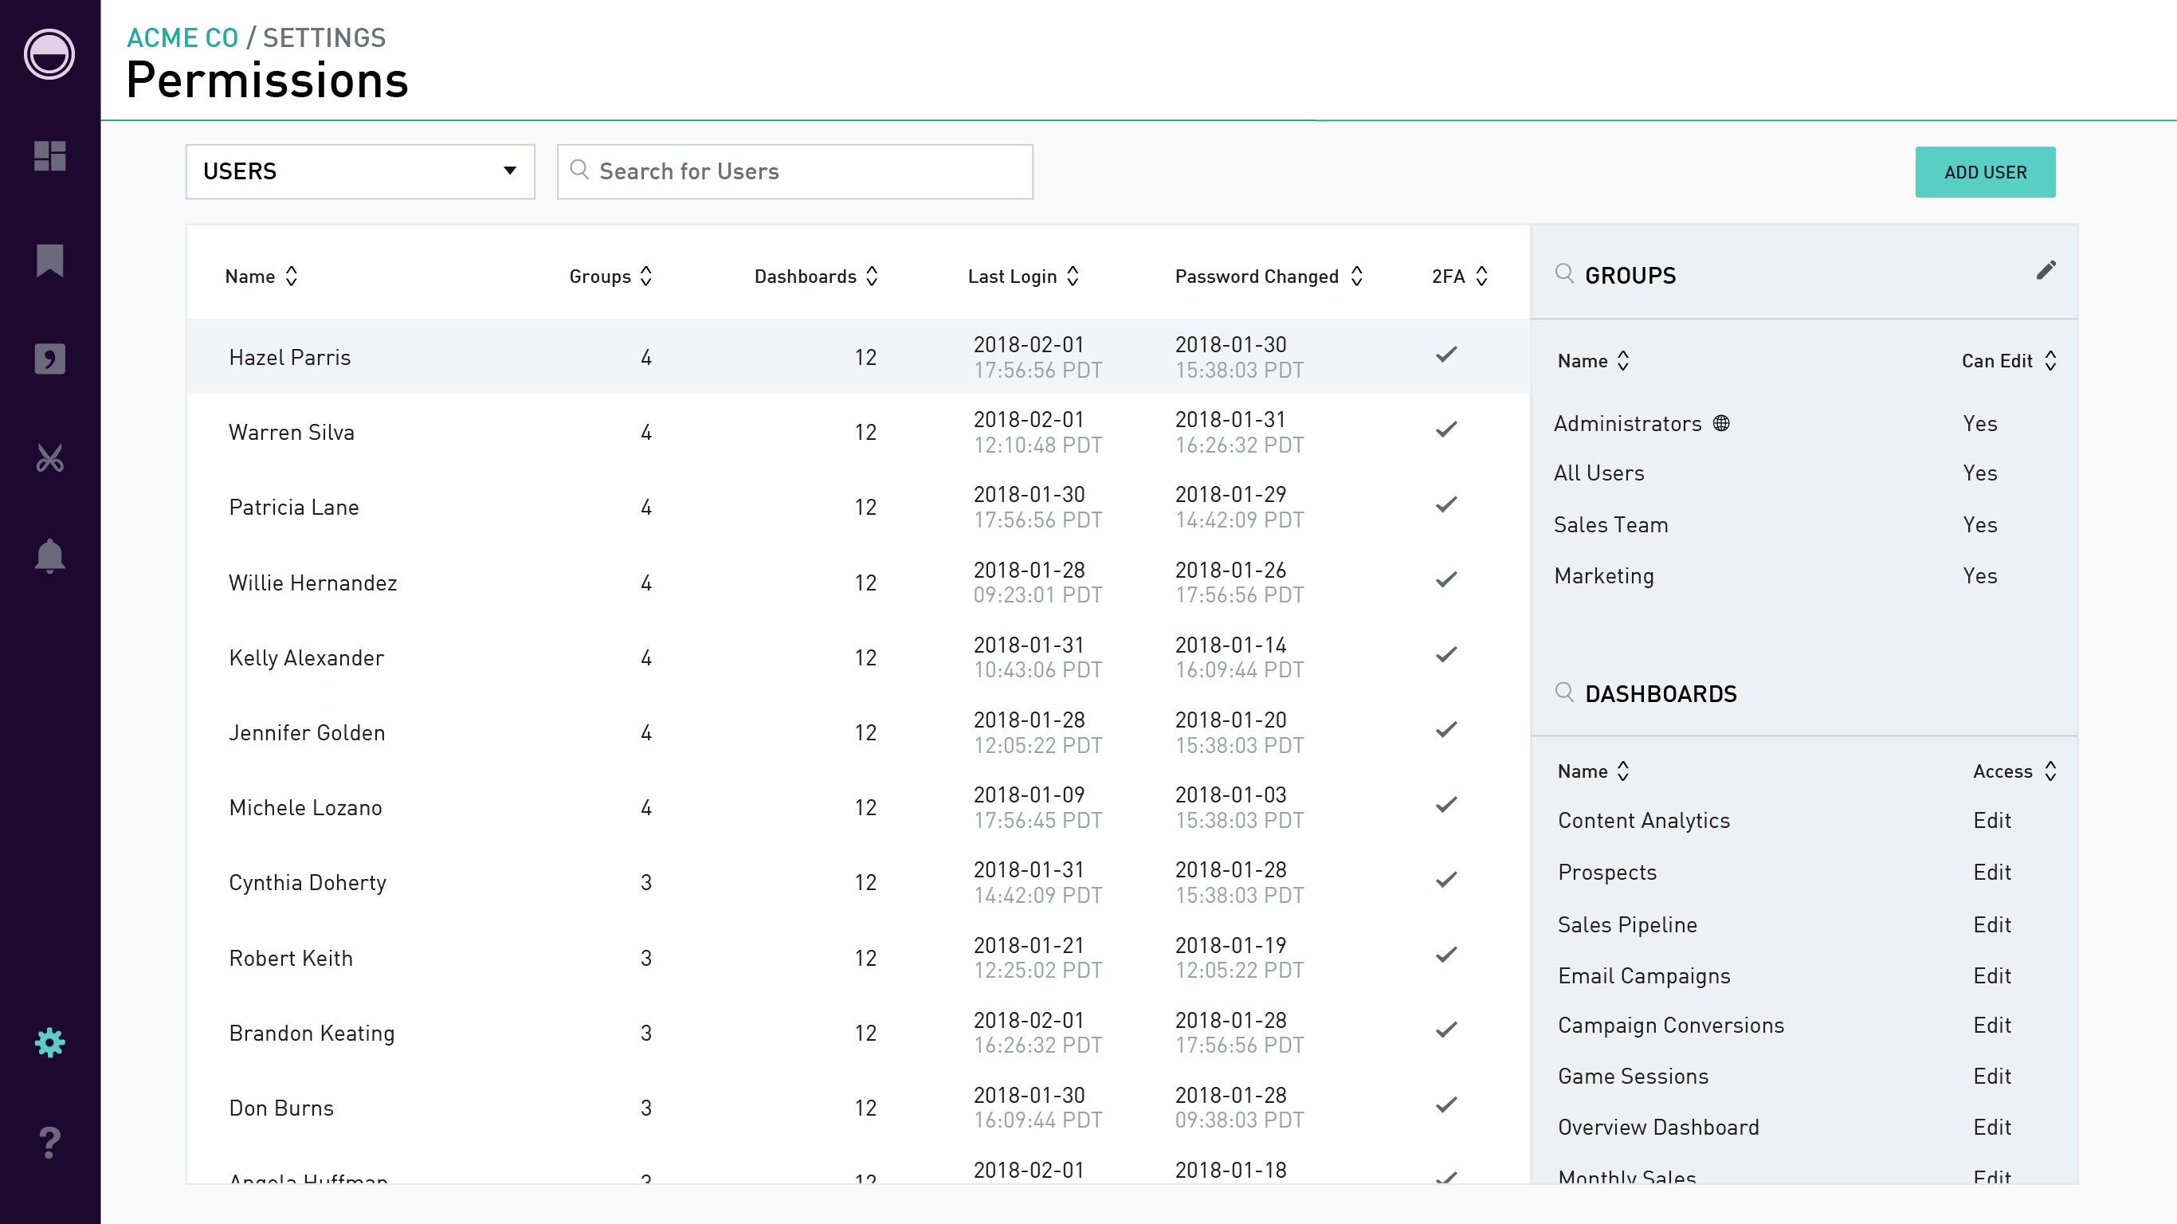Viewport: 2177px width, 1224px height.
Task: Click the 2FA checkmark for Michele Lozano
Action: (x=1447, y=805)
